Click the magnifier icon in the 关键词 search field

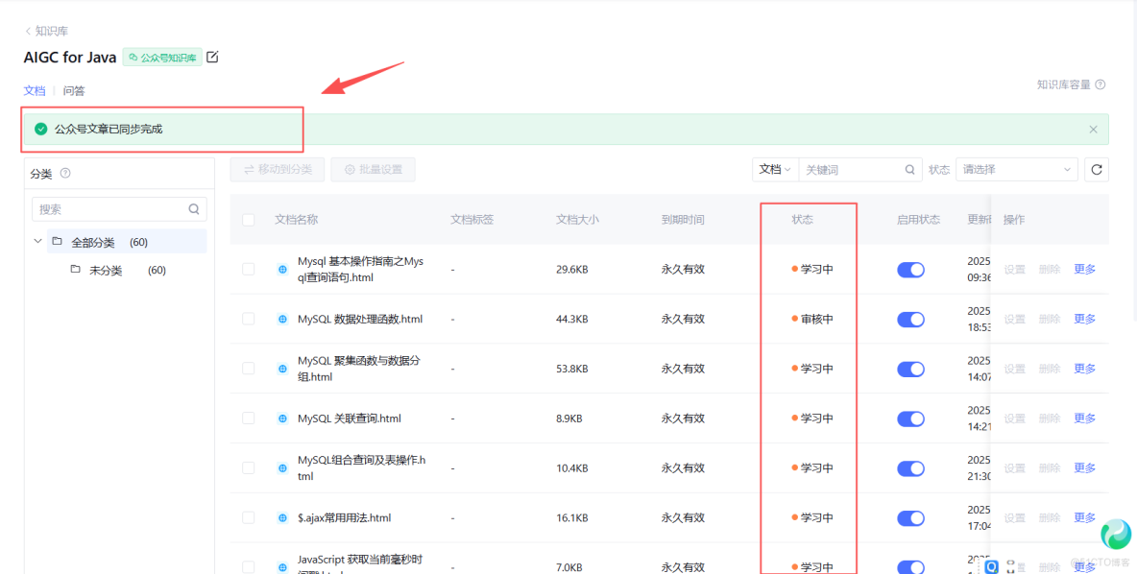908,169
